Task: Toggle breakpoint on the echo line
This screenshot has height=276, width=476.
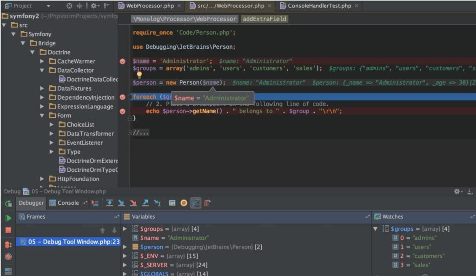Action: point(122,111)
